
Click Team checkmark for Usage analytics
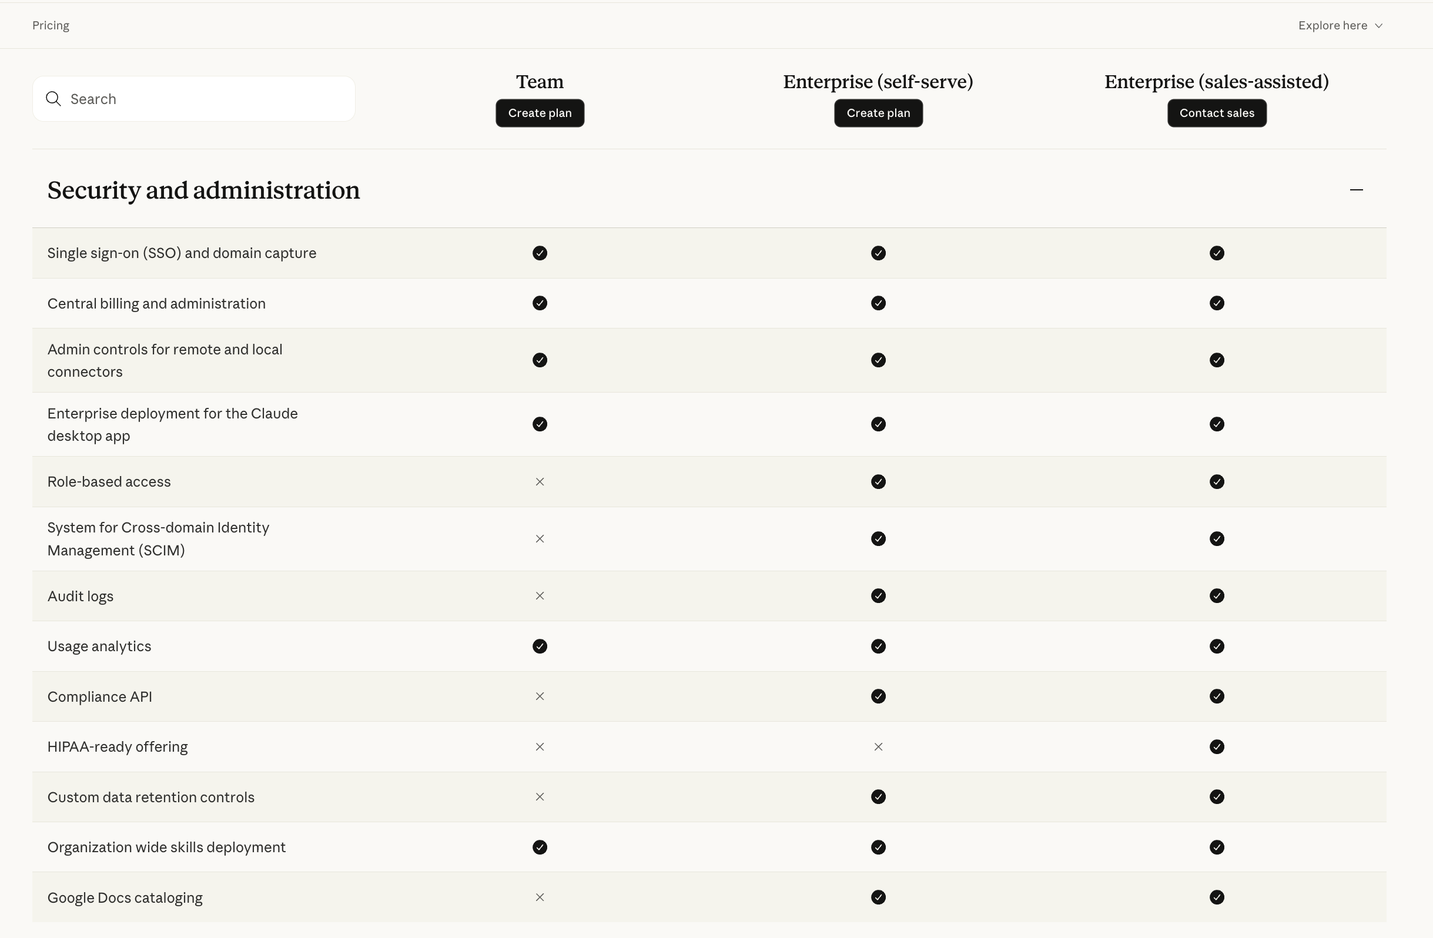pos(540,646)
